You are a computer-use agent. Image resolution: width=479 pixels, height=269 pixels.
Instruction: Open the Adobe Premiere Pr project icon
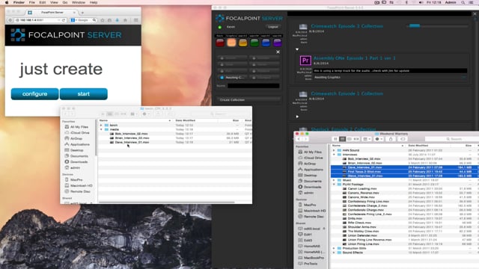pos(305,61)
